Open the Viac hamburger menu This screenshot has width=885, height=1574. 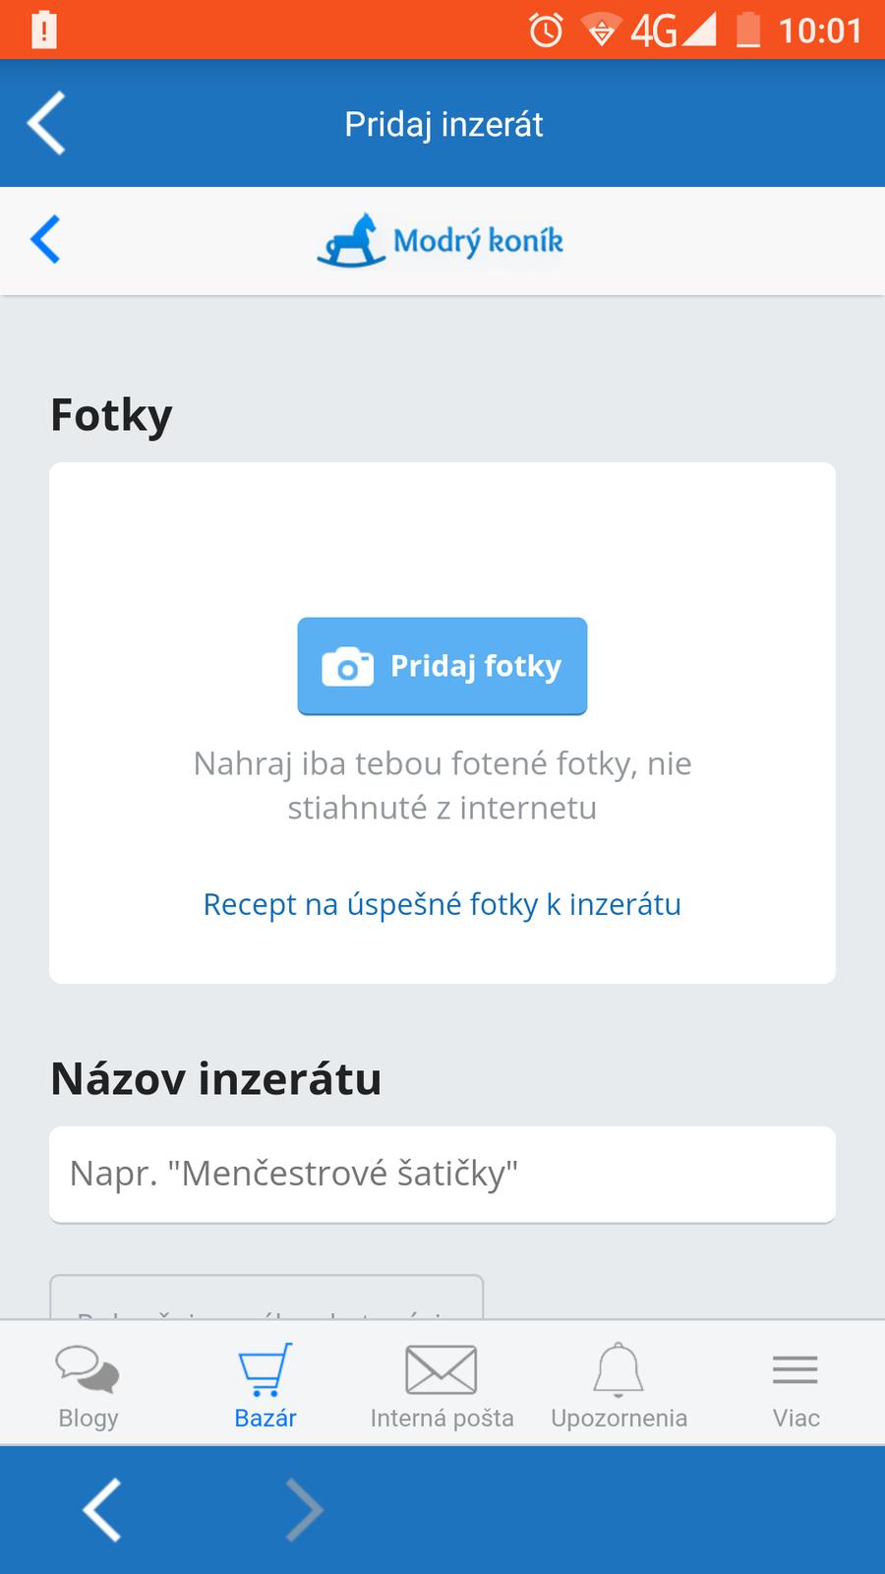click(796, 1385)
